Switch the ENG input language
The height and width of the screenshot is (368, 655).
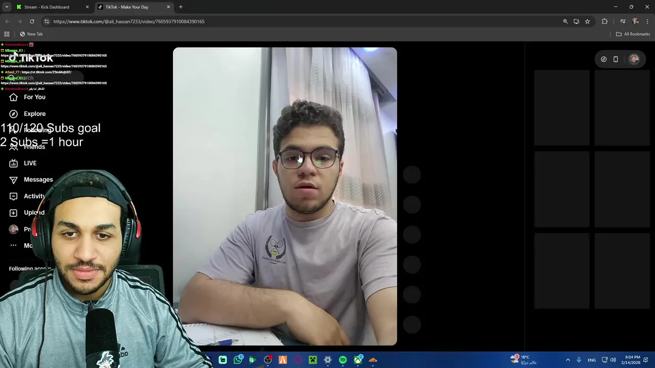[592, 360]
